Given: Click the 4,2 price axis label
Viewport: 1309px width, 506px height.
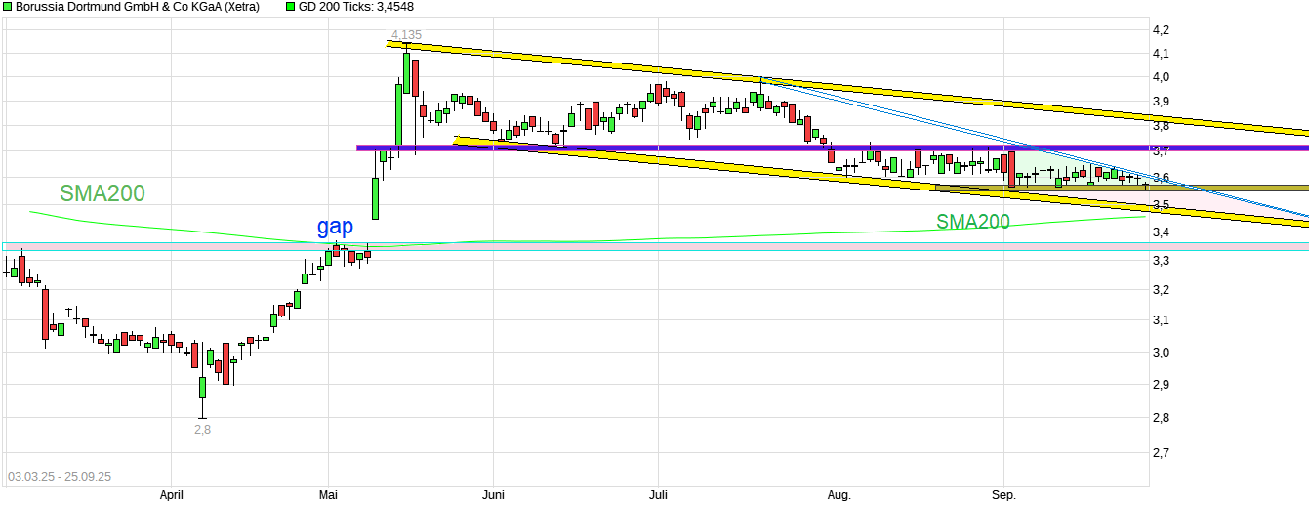Looking at the screenshot, I should click(x=1161, y=29).
